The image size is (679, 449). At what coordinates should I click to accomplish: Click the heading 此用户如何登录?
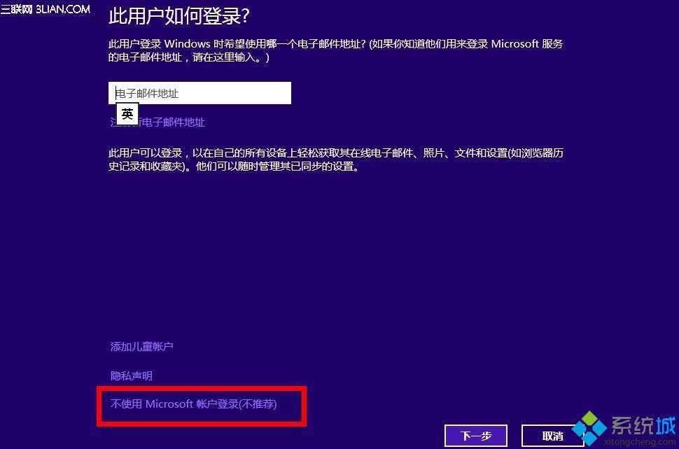(178, 16)
